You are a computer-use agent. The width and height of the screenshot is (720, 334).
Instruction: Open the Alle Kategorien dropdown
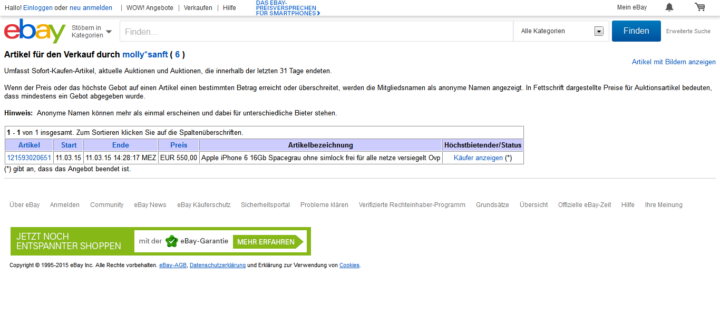pyautogui.click(x=561, y=31)
